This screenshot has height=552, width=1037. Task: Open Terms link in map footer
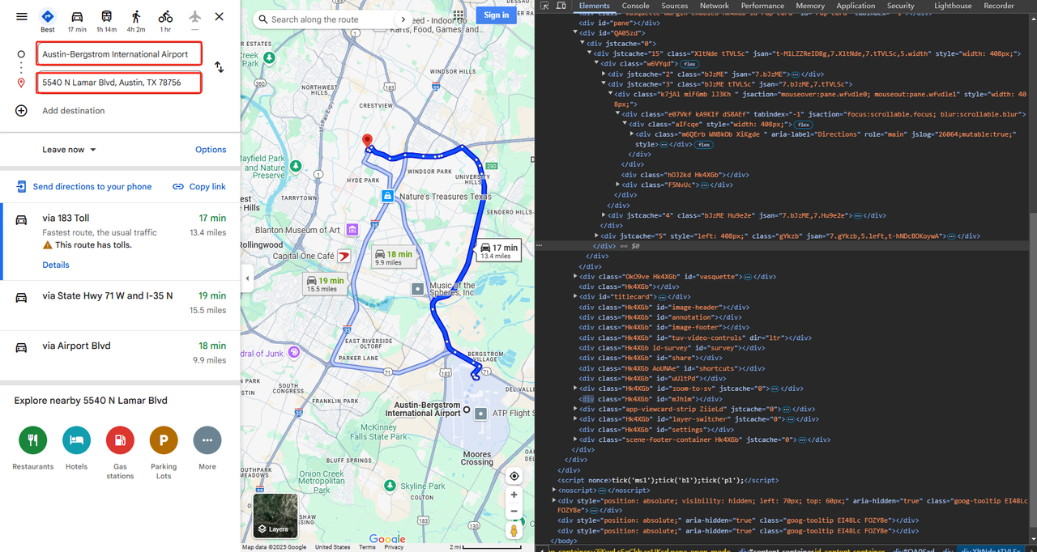point(367,547)
